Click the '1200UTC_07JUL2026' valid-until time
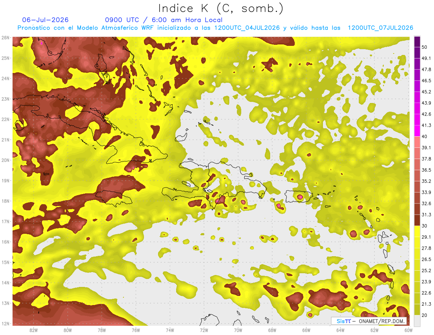This screenshot has width=434, height=335. [x=380, y=28]
